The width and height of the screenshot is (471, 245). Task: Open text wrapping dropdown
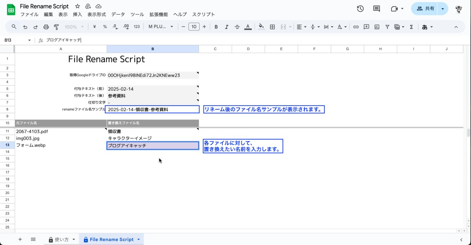[328, 27]
